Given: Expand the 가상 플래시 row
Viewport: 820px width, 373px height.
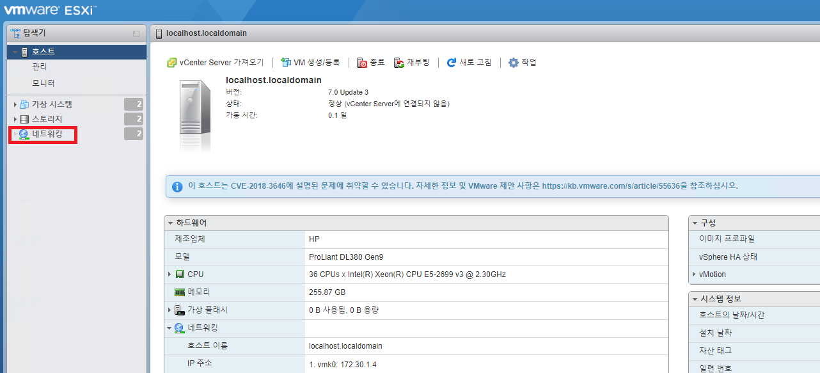Looking at the screenshot, I should (170, 310).
